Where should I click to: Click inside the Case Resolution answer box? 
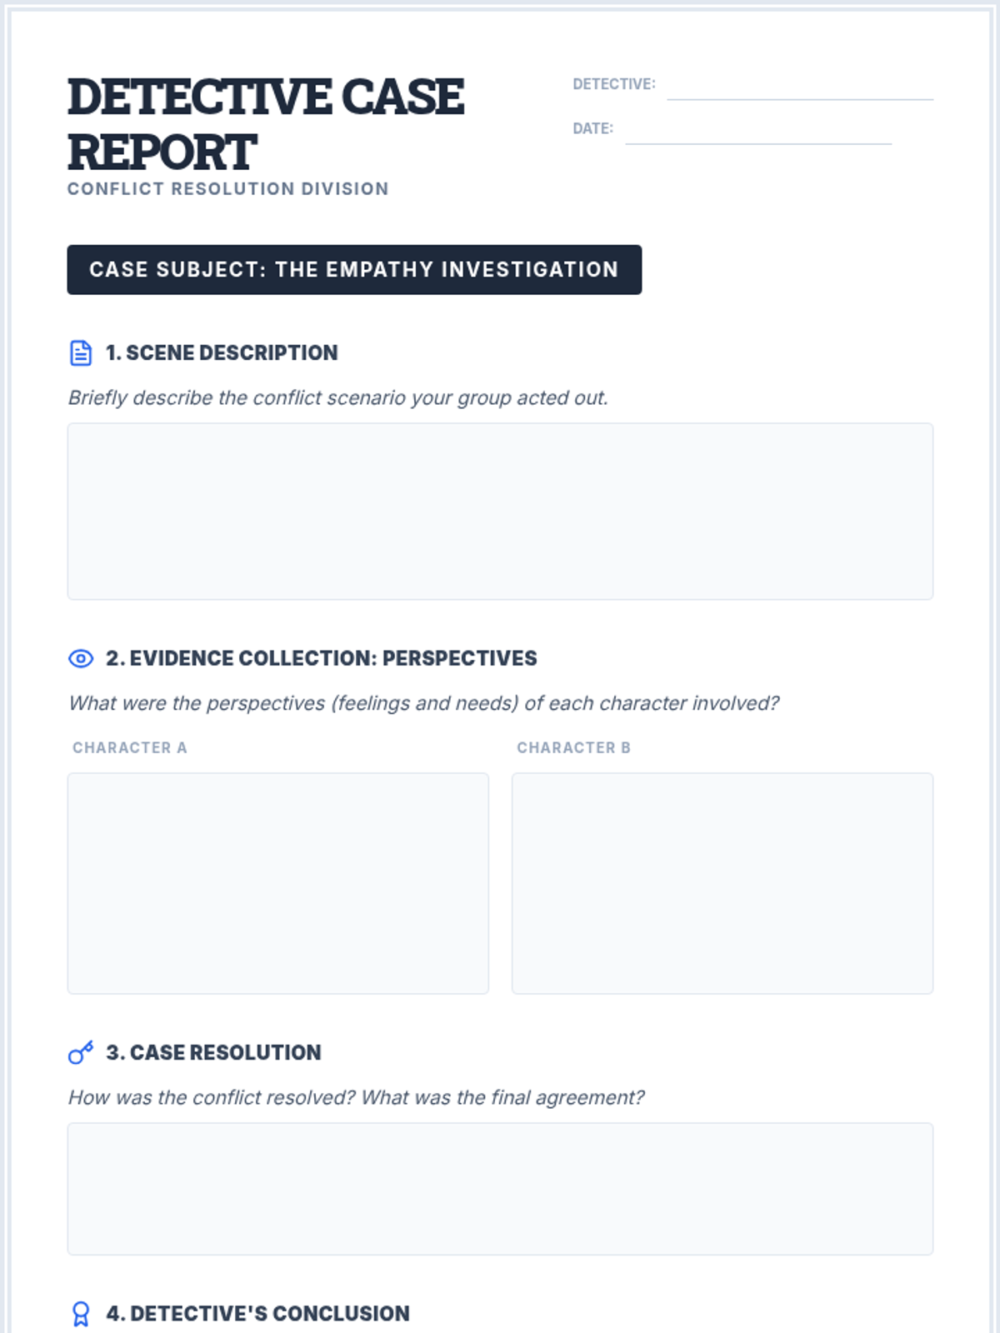click(x=500, y=1189)
